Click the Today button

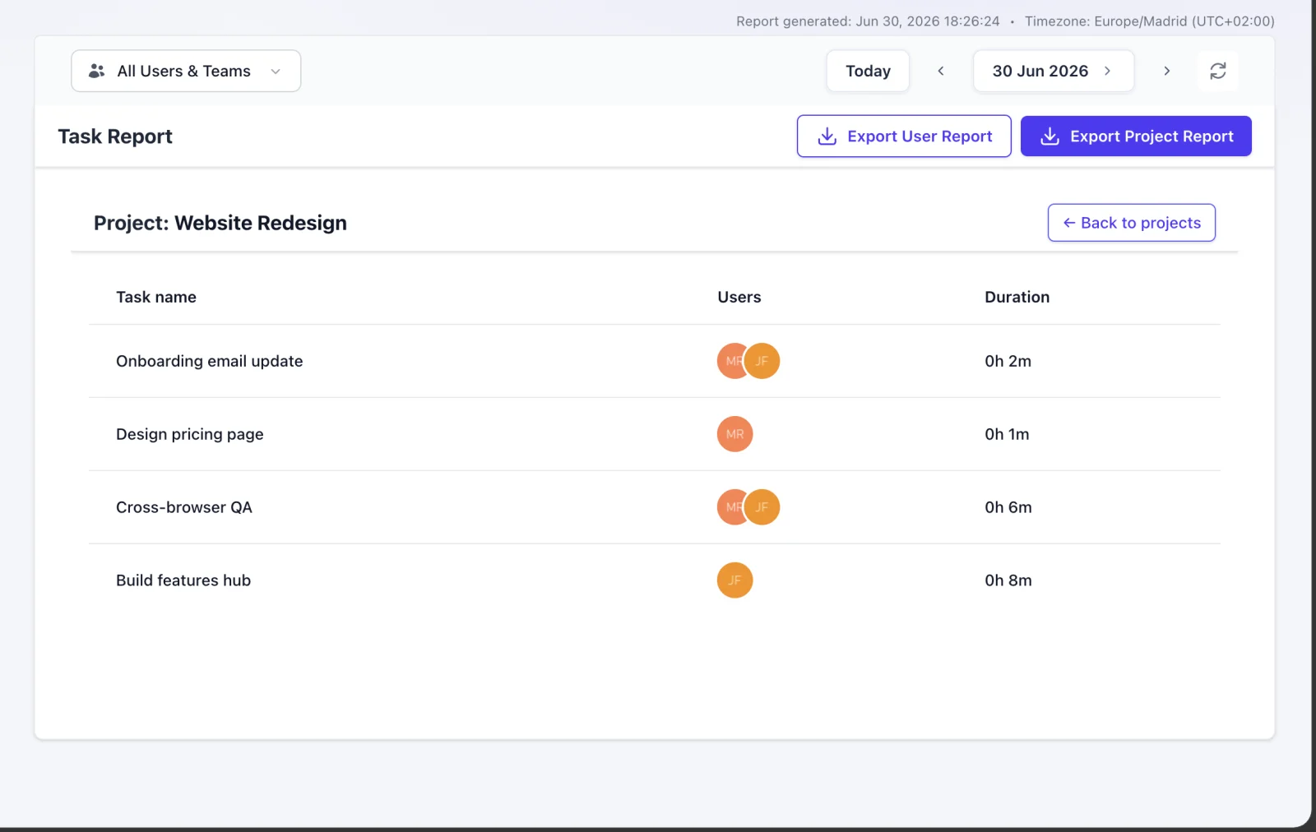pos(868,71)
